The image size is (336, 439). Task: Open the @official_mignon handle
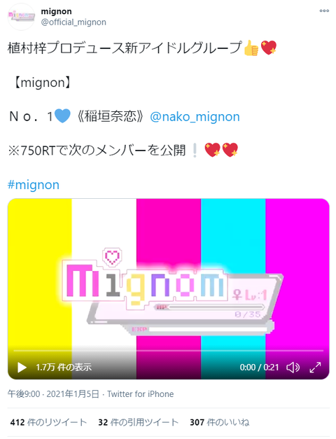[73, 22]
